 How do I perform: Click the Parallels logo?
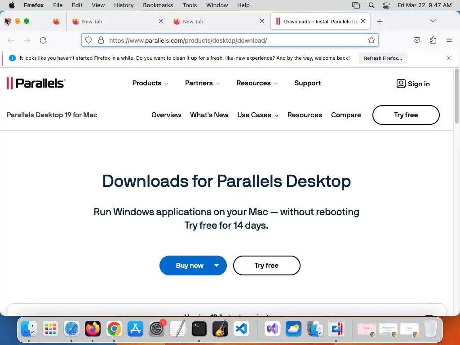coord(36,83)
